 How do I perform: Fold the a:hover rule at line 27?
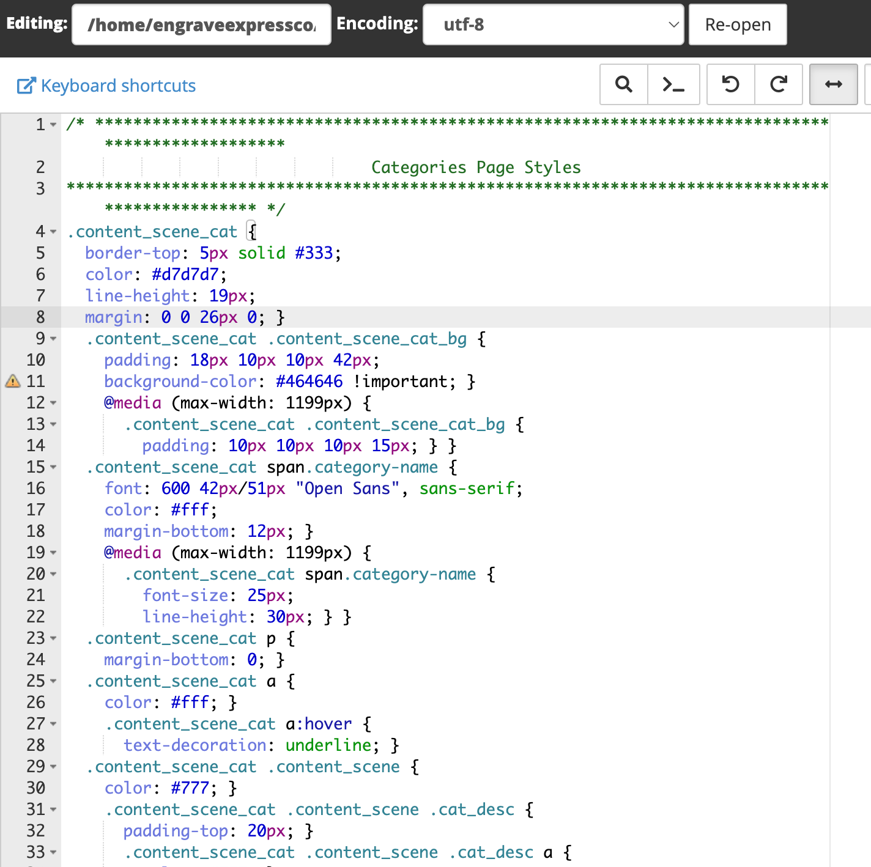click(54, 724)
